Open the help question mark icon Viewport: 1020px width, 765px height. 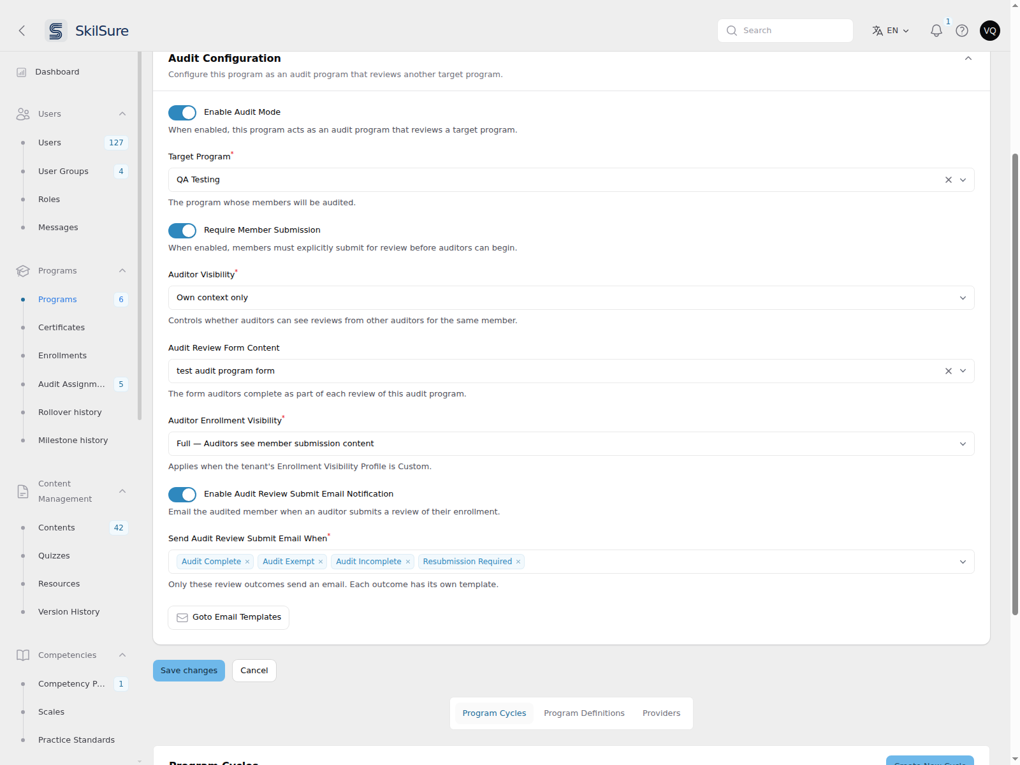click(962, 31)
